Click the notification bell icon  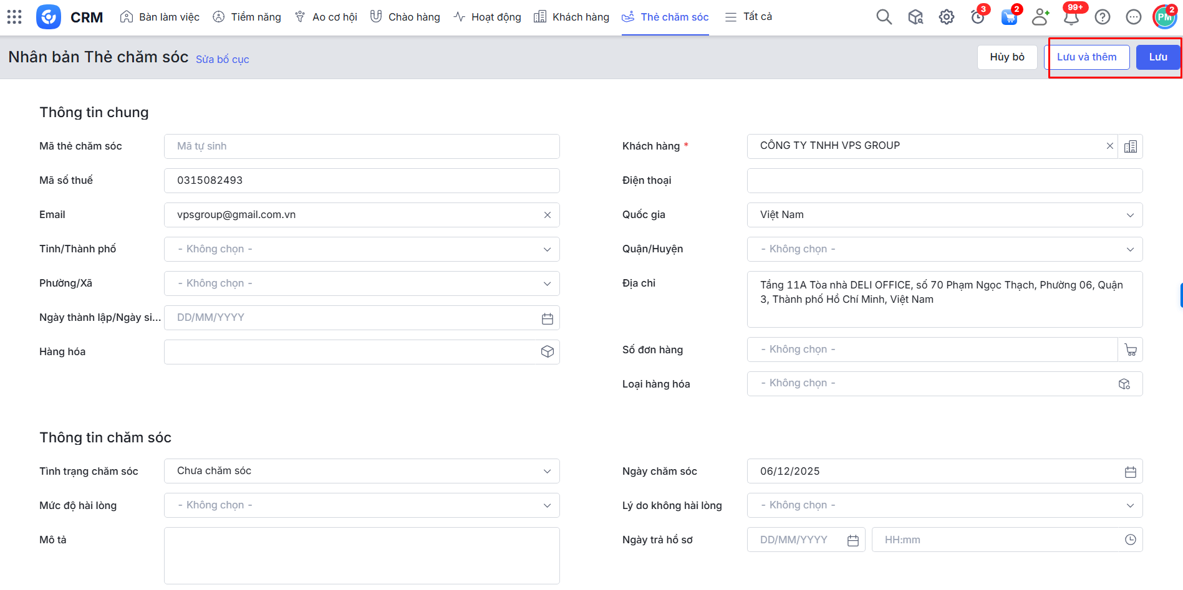click(x=1071, y=17)
